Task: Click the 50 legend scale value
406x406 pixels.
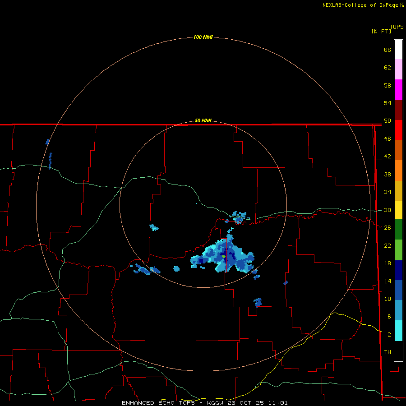Action: coord(388,120)
